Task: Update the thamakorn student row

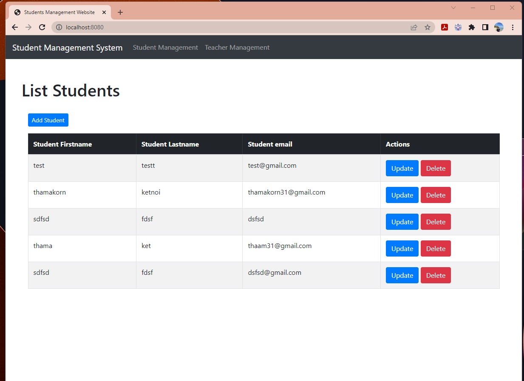Action: coord(402,195)
